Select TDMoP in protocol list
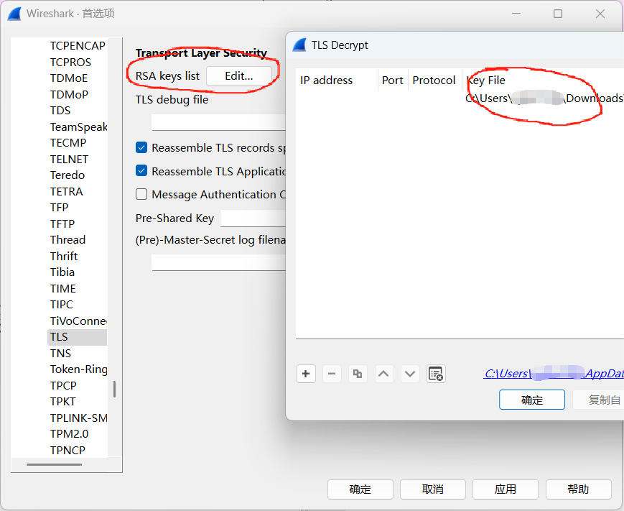Viewport: 624px width, 511px height. click(x=69, y=94)
